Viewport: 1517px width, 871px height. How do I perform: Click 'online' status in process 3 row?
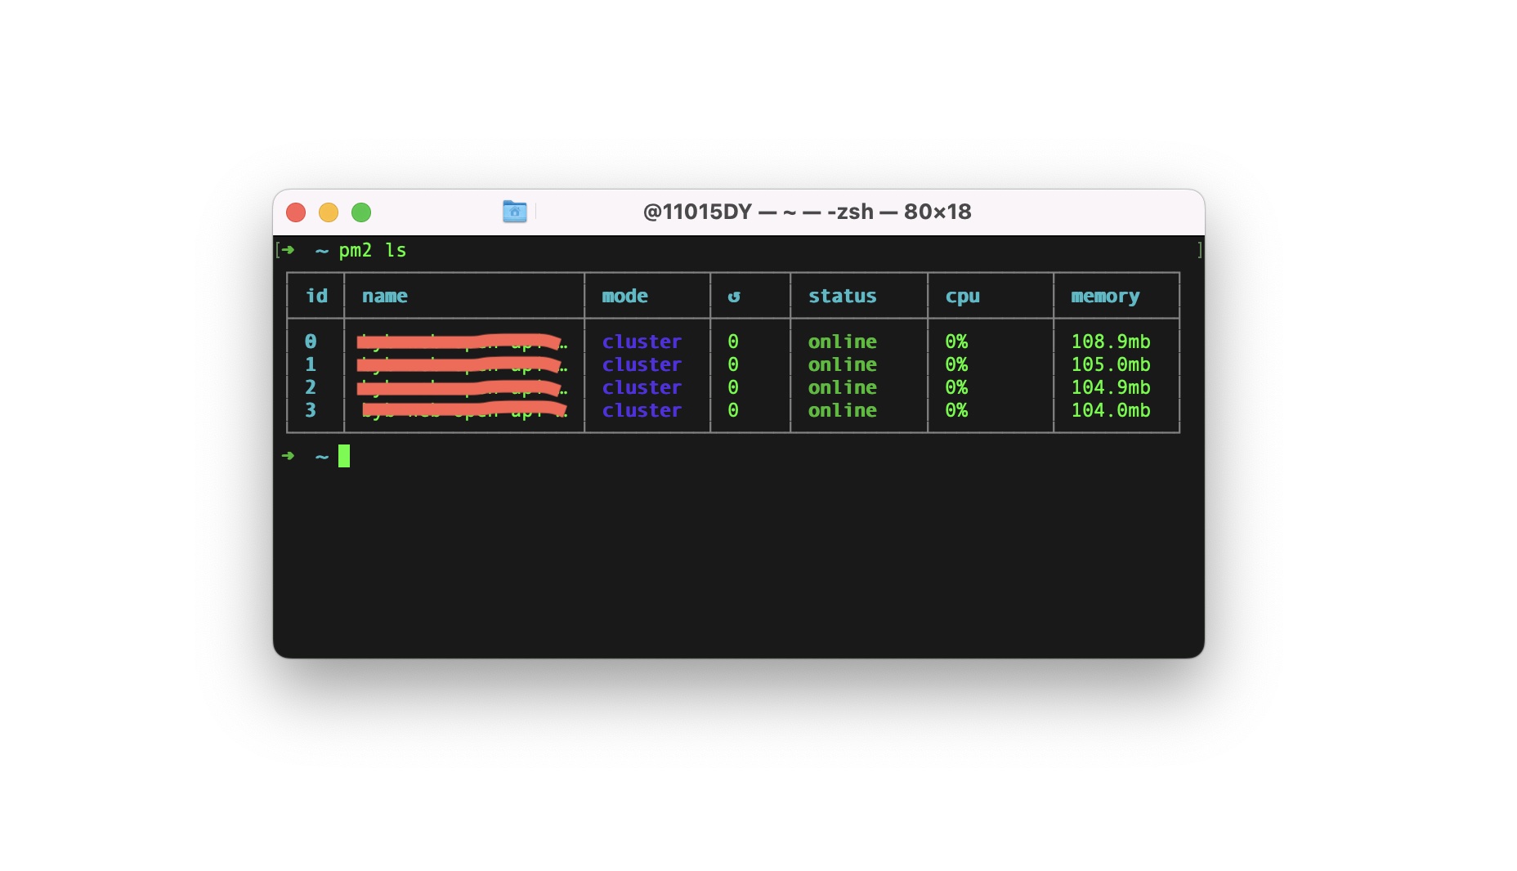tap(842, 410)
